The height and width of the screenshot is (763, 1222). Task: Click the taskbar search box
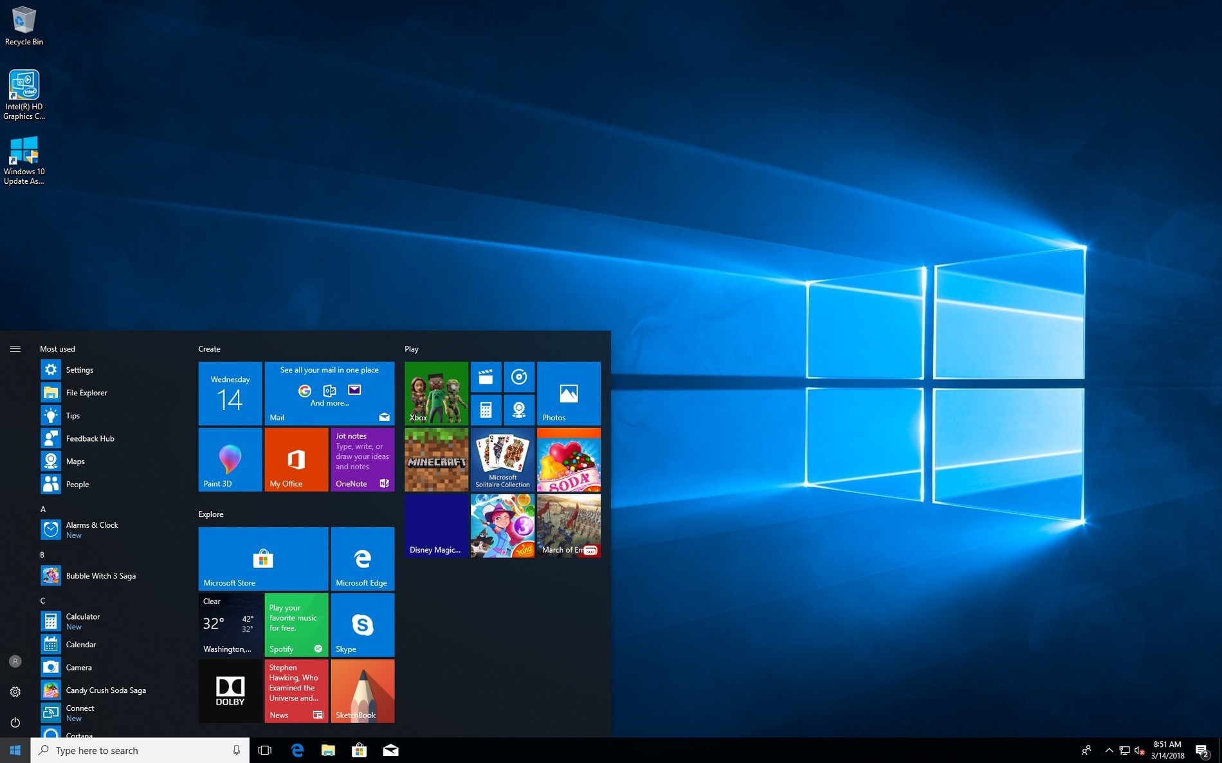(140, 750)
